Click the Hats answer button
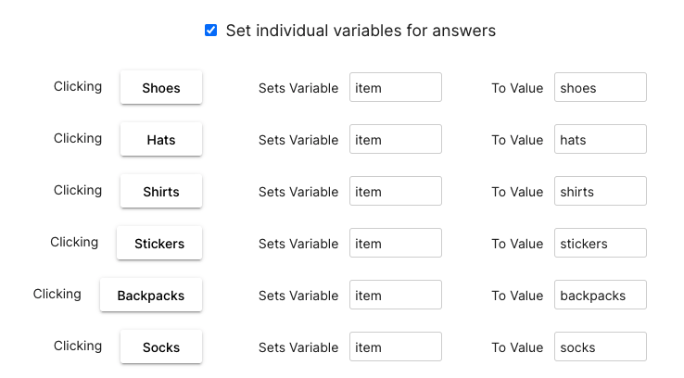The height and width of the screenshot is (378, 684). coord(161,140)
